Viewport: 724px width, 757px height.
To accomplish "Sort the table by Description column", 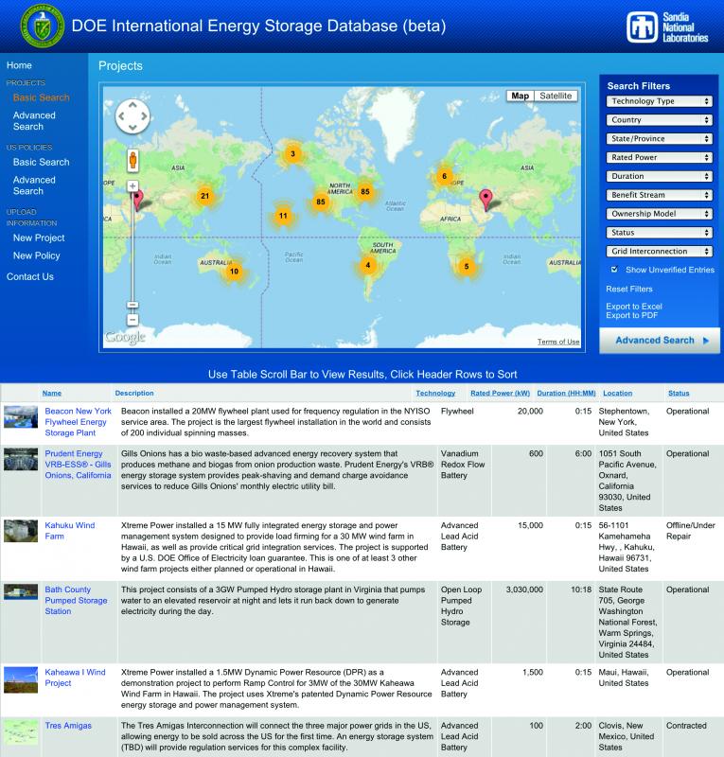I will click(x=134, y=394).
